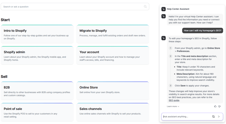The height and width of the screenshot is (124, 226).
Task: Click the restart conversation icon in chat input
Action: (213, 117)
